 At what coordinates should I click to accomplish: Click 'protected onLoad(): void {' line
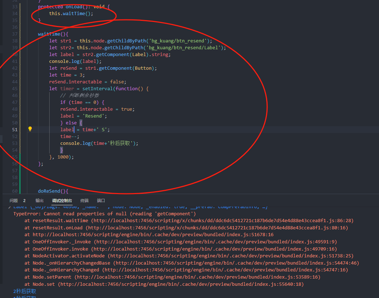(x=74, y=7)
